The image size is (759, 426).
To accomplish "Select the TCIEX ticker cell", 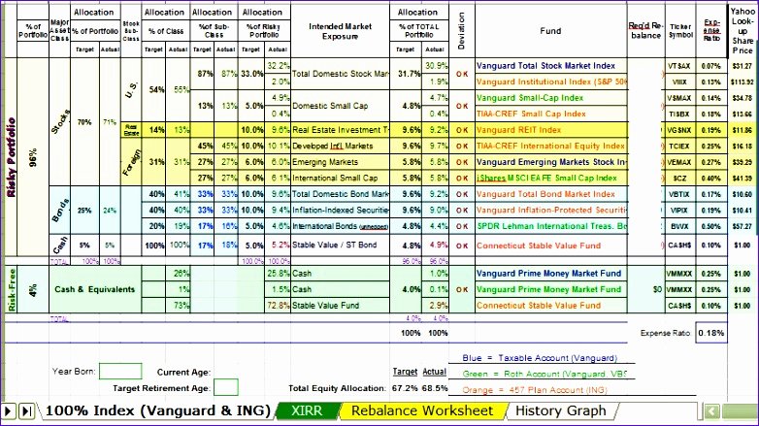I will [680, 146].
